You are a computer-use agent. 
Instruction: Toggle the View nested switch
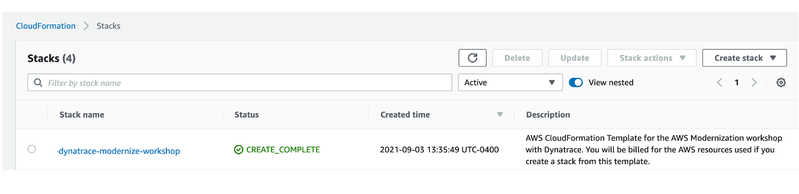(x=576, y=82)
